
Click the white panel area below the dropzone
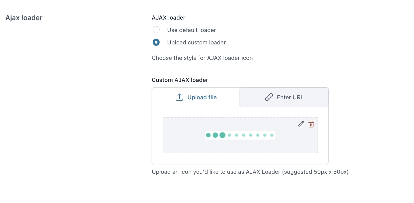click(x=240, y=158)
